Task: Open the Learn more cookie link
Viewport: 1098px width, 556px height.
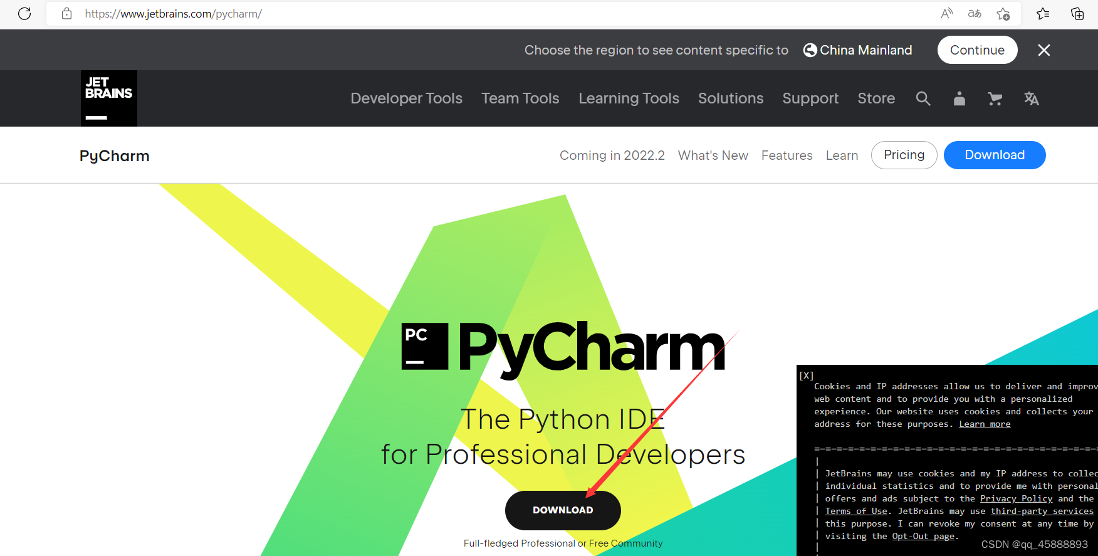Action: (x=985, y=424)
